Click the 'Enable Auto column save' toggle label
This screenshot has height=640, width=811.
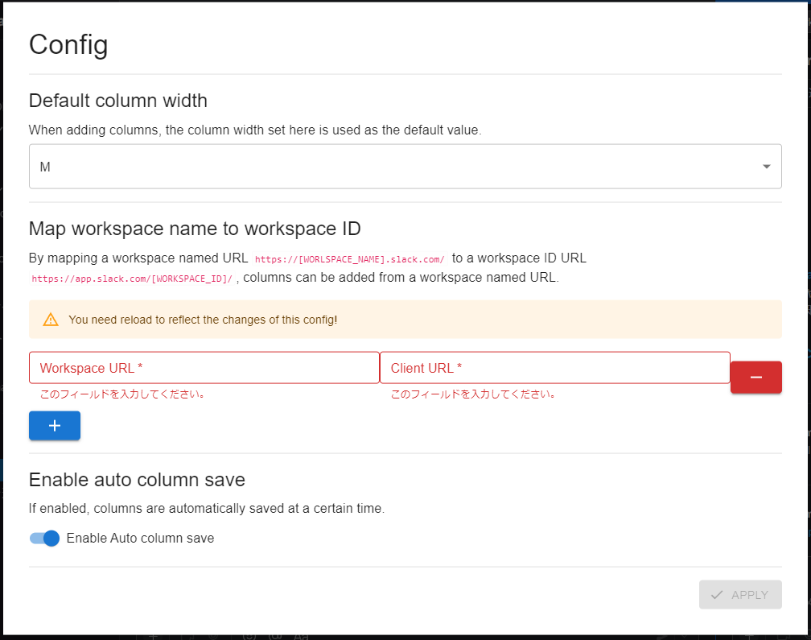coord(140,538)
